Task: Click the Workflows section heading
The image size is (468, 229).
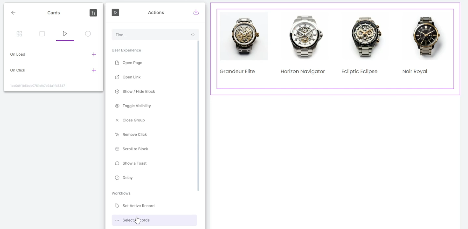Action: pos(121,193)
